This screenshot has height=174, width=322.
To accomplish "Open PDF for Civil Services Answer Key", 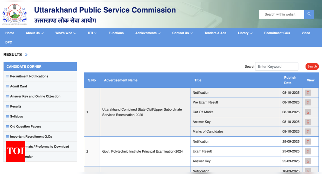I will pyautogui.click(x=308, y=122).
